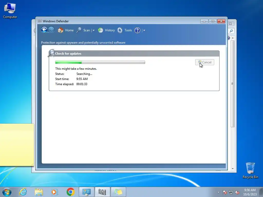
Task: Maximize the Windows Defender window
Action: 213,21
